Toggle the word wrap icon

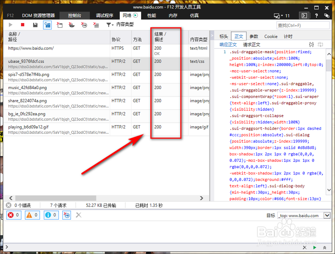[x=320, y=44]
